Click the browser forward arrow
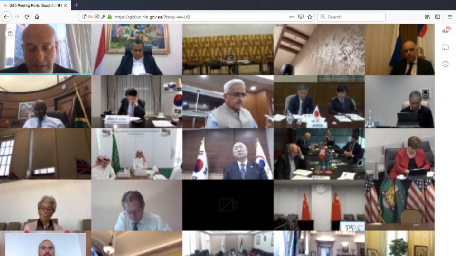 coord(17,17)
